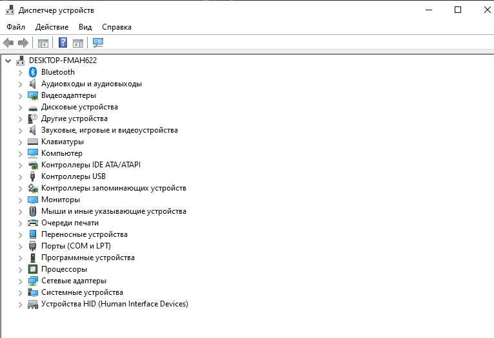This screenshot has width=494, height=338.
Task: Click the show/hide console tree toolbar icon
Action: 43,42
